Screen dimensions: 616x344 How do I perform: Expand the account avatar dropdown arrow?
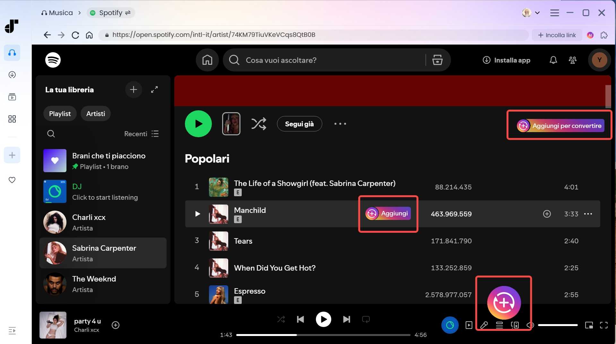coord(537,13)
